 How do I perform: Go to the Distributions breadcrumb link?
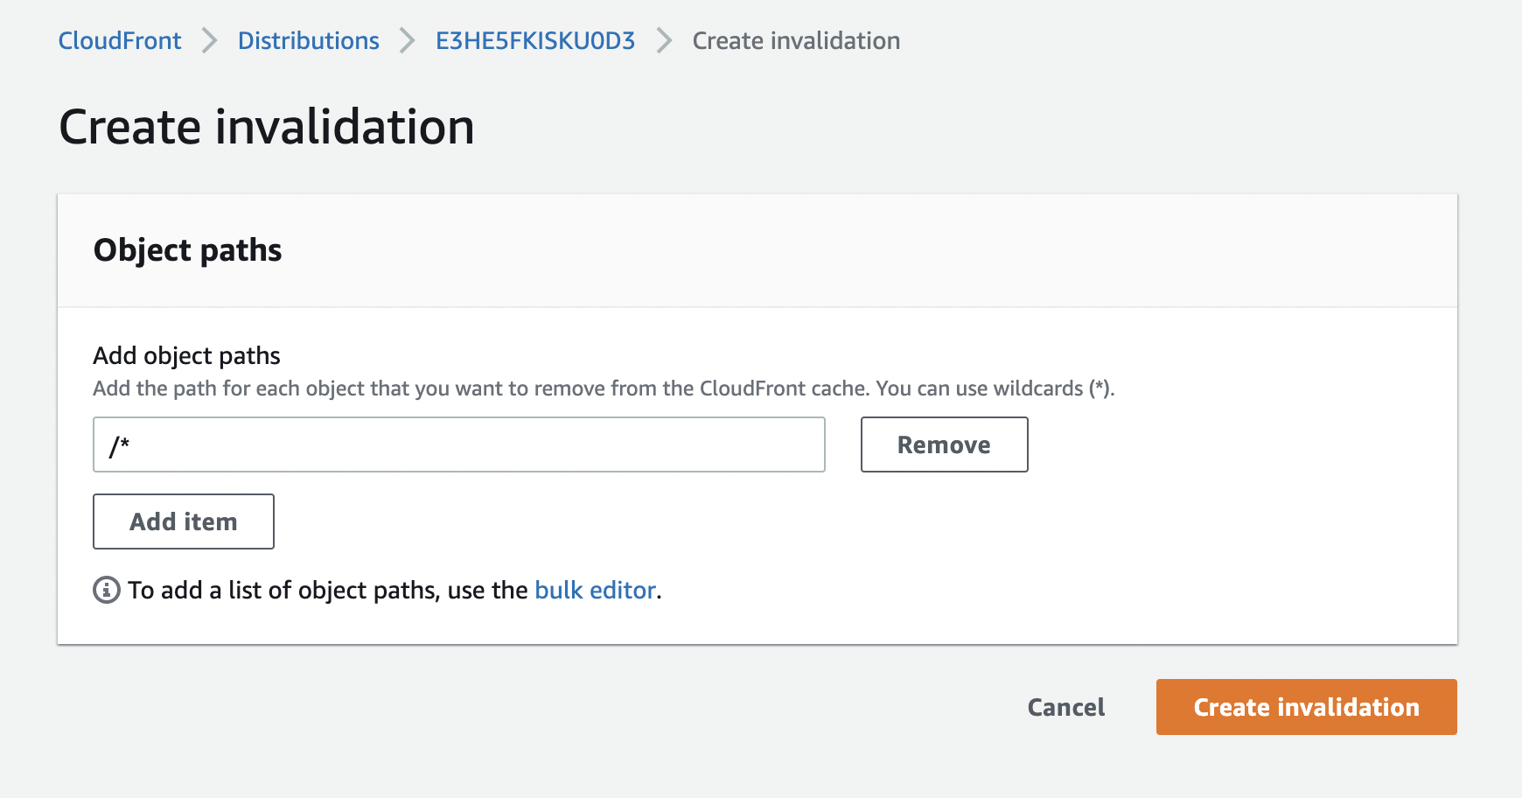pyautogui.click(x=309, y=41)
